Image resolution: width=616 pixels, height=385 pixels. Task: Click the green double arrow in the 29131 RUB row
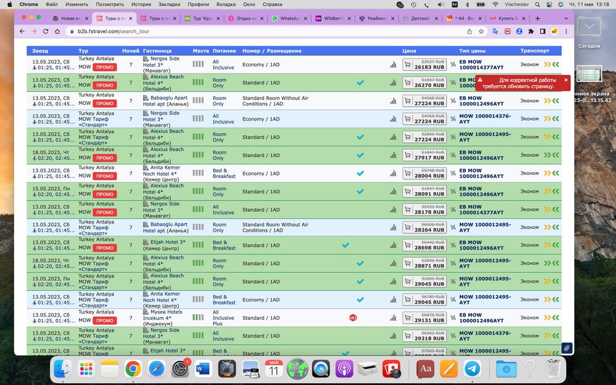[x=556, y=318]
